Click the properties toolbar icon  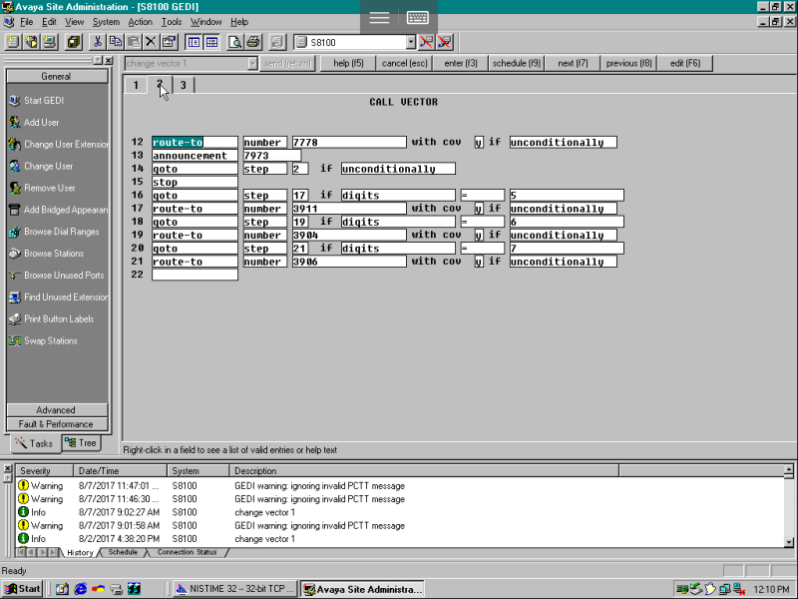click(169, 42)
